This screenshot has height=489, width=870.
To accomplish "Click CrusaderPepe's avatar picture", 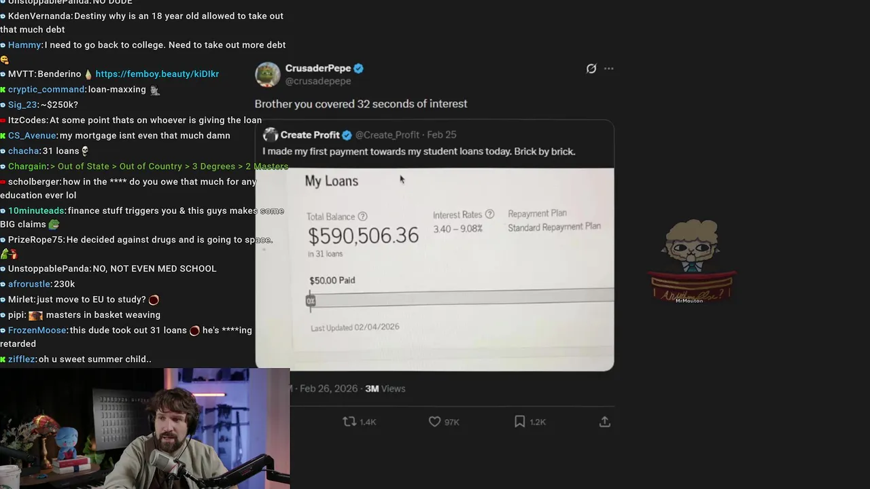I will point(268,74).
